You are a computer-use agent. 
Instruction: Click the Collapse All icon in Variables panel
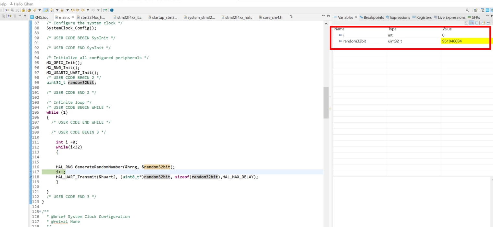pos(477,23)
